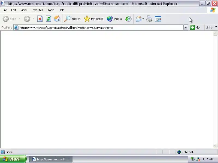218x163 pixels.
Task: Restore down the Internet Explorer window
Action: click(208, 4)
